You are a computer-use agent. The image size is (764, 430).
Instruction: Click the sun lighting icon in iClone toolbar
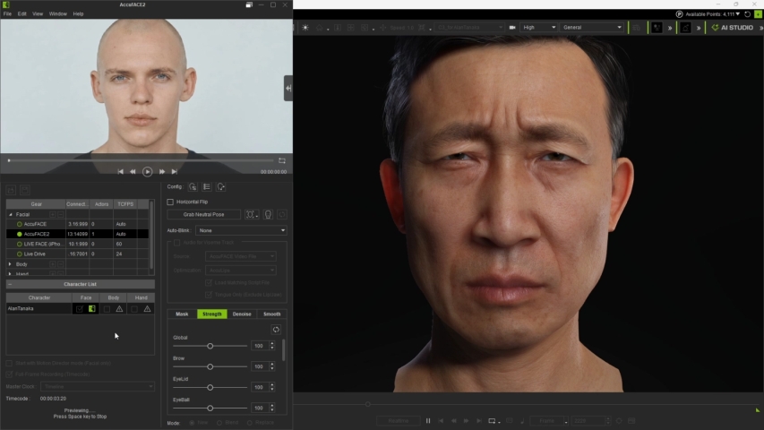(x=305, y=28)
